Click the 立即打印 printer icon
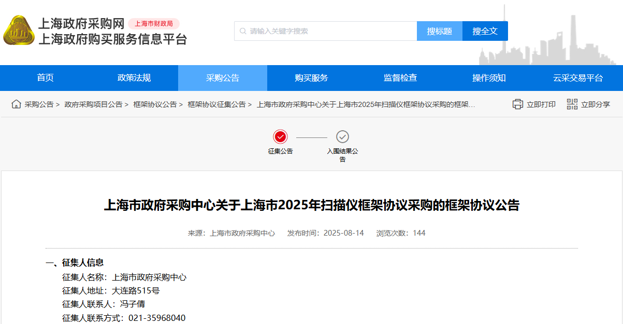Viewport: 623px width, 324px height. (517, 104)
